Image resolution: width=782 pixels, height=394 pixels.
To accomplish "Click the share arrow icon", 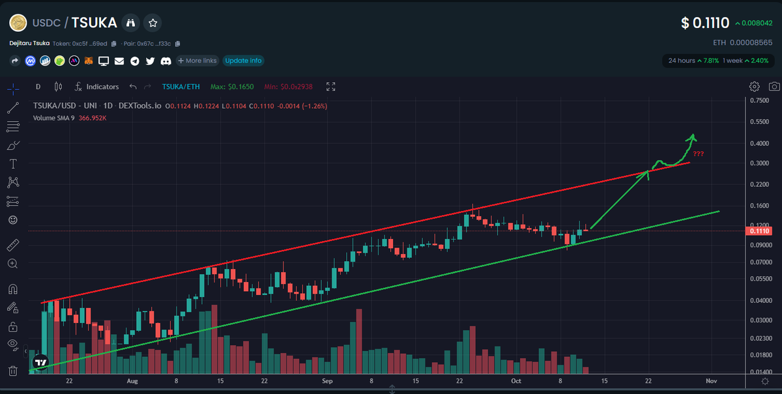I will pos(14,61).
